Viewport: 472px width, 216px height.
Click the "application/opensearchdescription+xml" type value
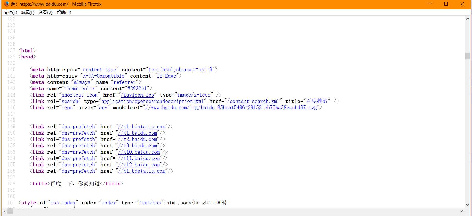point(152,101)
